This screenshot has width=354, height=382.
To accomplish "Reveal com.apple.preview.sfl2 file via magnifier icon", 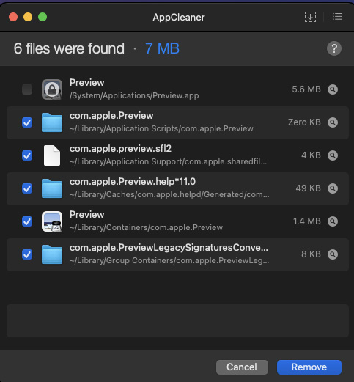I will [x=333, y=155].
